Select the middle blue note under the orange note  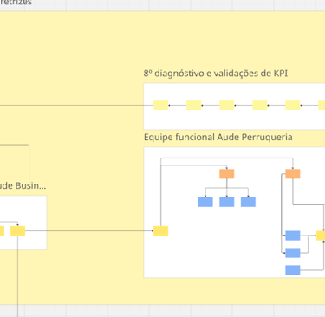pyautogui.click(x=227, y=202)
